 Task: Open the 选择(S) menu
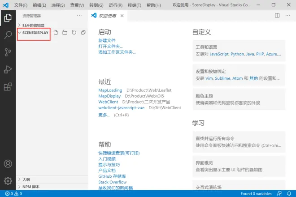pyautogui.click(x=58, y=5)
